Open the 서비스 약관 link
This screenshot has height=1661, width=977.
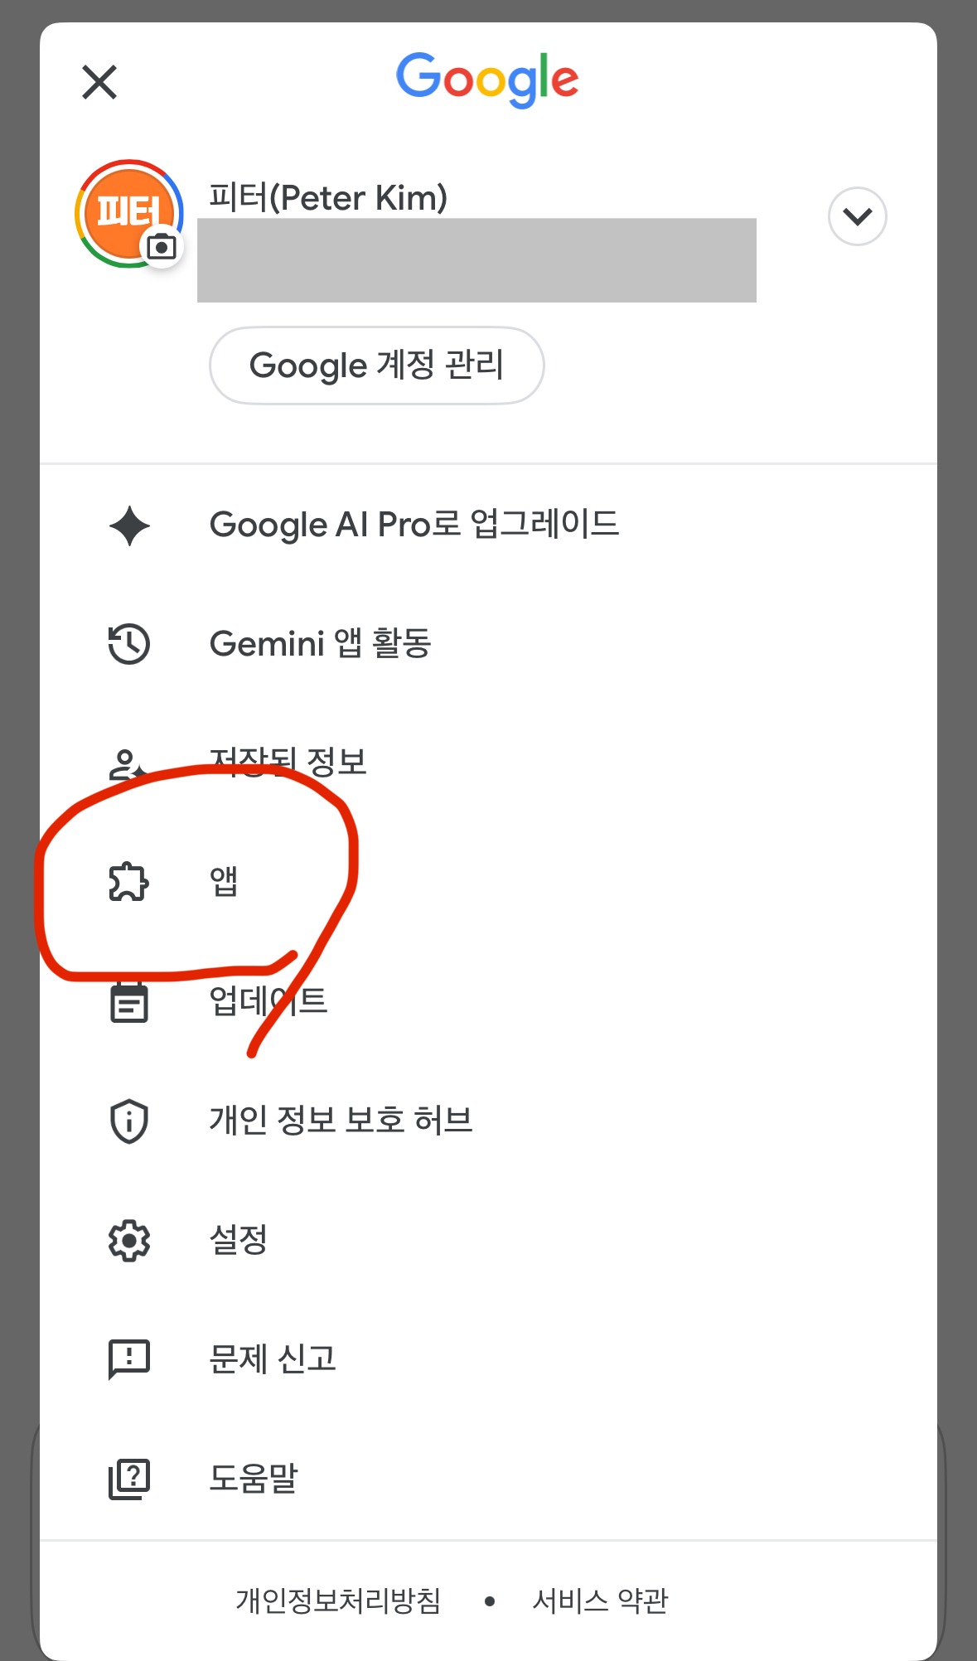click(x=600, y=1600)
